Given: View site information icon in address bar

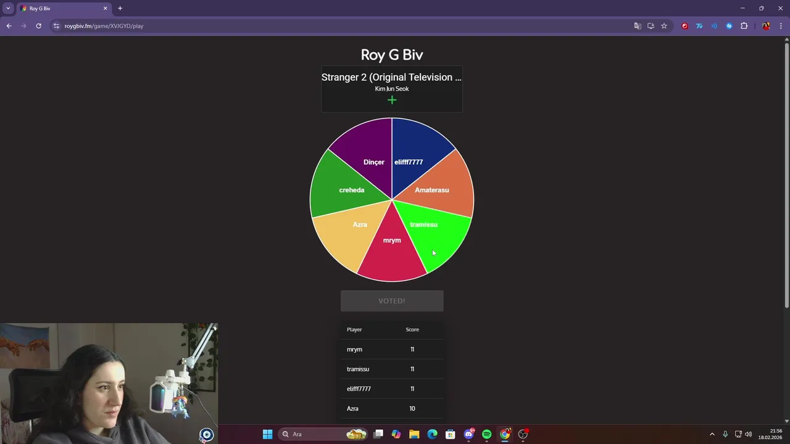Looking at the screenshot, I should (x=56, y=26).
